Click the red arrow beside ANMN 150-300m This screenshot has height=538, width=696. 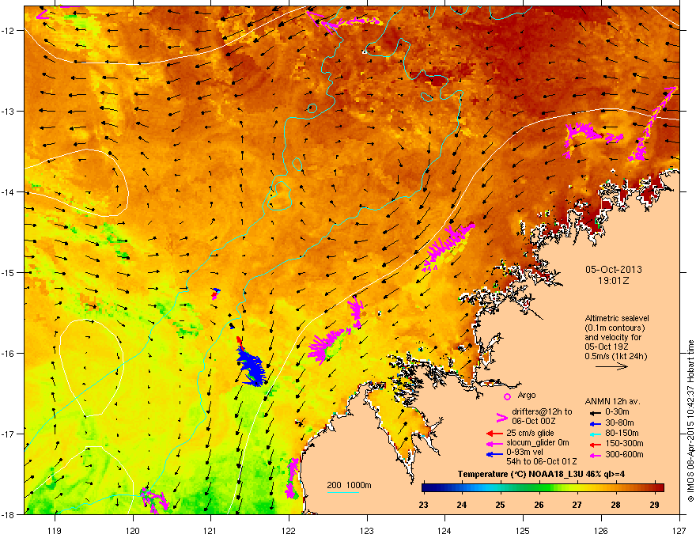click(594, 443)
